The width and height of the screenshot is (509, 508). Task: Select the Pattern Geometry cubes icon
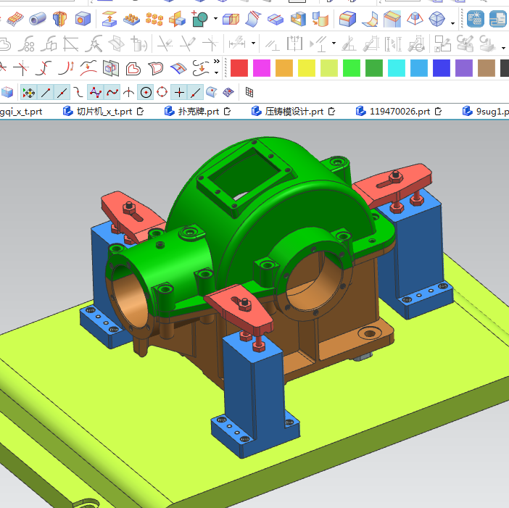point(154,19)
